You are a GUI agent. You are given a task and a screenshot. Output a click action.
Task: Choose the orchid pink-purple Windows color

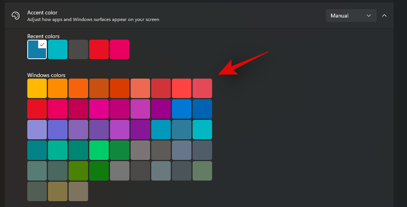pyautogui.click(x=140, y=109)
